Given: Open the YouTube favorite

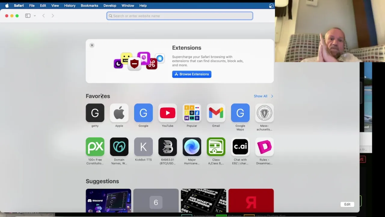Looking at the screenshot, I should [168, 113].
